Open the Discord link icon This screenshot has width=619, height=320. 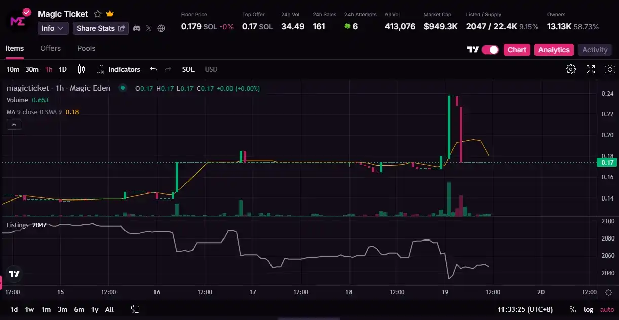click(136, 28)
